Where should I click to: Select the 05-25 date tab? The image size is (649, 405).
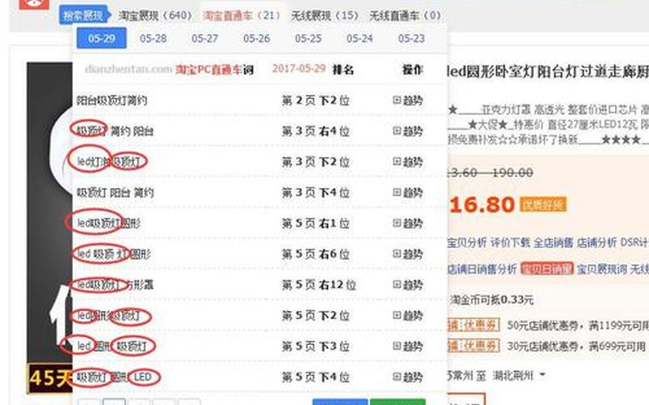tap(308, 38)
